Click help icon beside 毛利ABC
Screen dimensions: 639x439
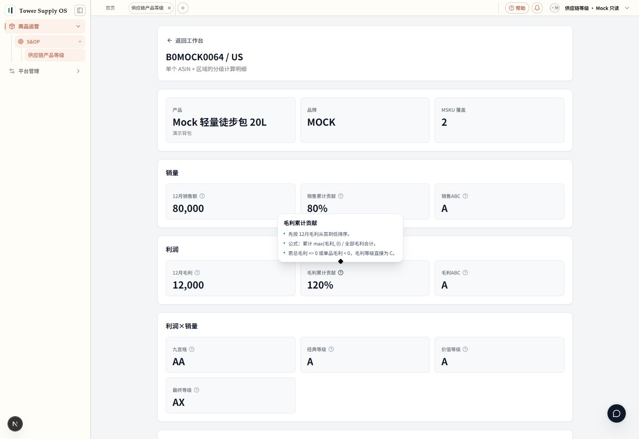pos(465,273)
